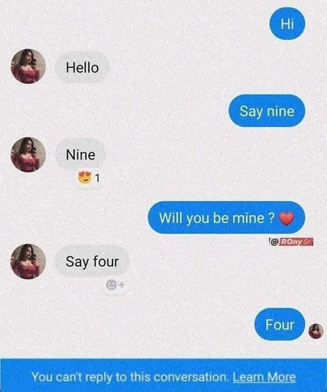Select the 'Say four' message bubble
The image size is (327, 392).
(x=92, y=261)
